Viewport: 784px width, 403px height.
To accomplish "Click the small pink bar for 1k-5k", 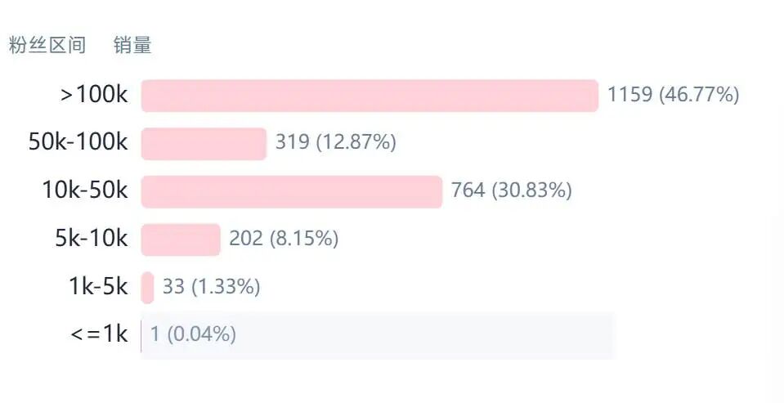I will 147,287.
